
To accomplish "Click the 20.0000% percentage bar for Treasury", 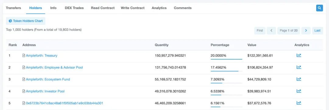I will point(226,59).
